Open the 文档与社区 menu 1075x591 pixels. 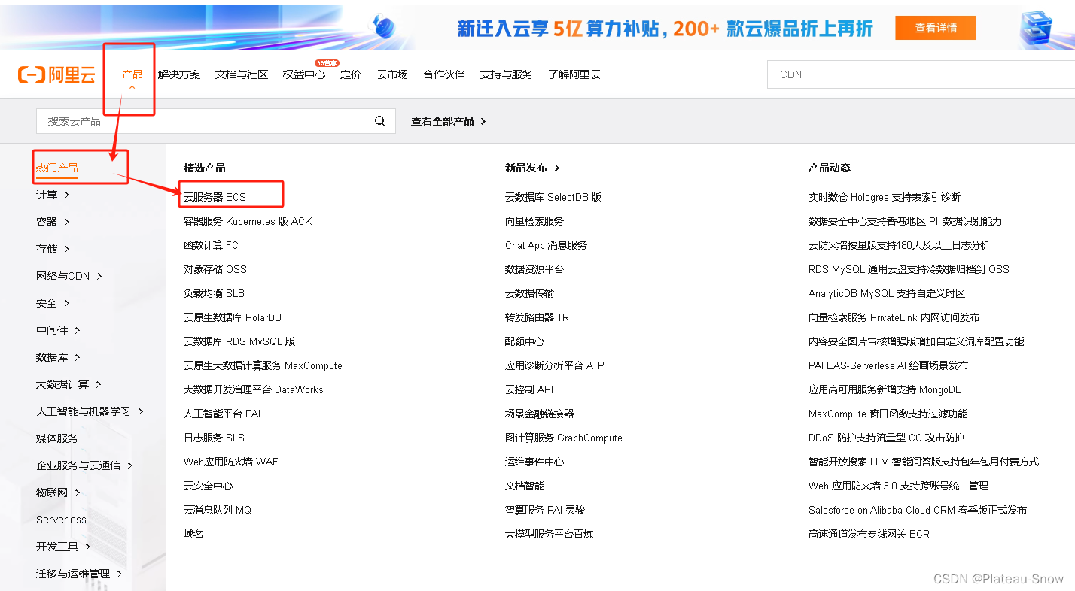(x=242, y=74)
